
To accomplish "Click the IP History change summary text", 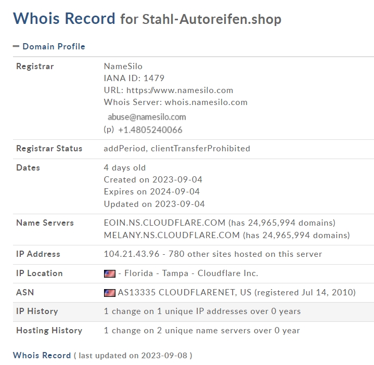I will coord(202,311).
